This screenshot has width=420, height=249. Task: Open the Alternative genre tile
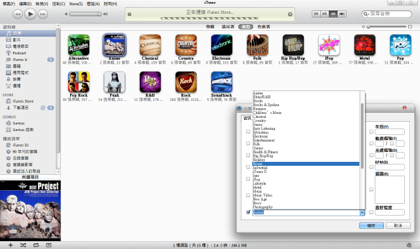pos(79,45)
